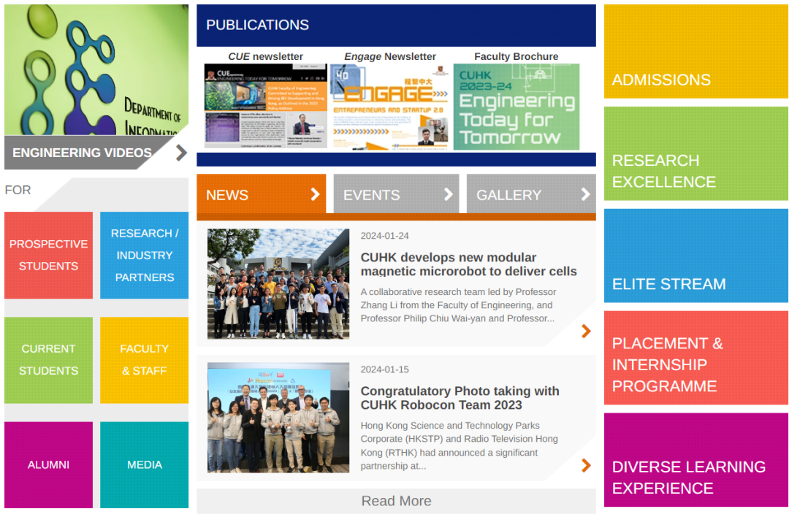Open the Alumni tile
789x517 pixels.
[48, 464]
